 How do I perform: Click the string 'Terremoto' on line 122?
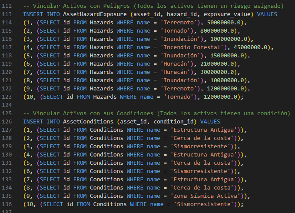(x=179, y=89)
